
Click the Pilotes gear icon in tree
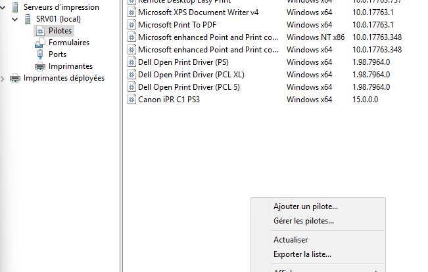39,31
